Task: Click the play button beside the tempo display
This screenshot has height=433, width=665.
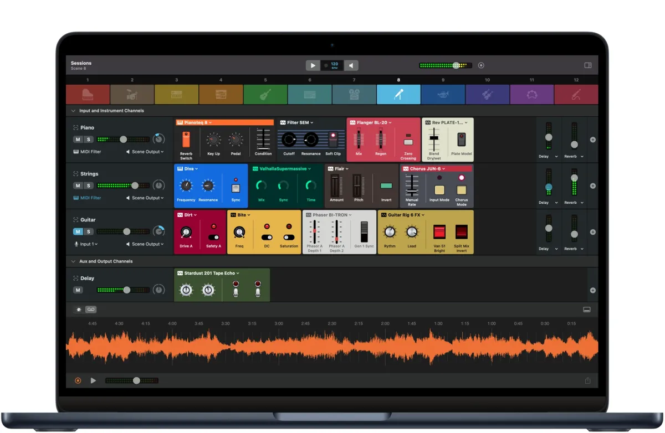Action: (313, 65)
